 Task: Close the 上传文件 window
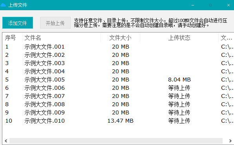point(229,5)
